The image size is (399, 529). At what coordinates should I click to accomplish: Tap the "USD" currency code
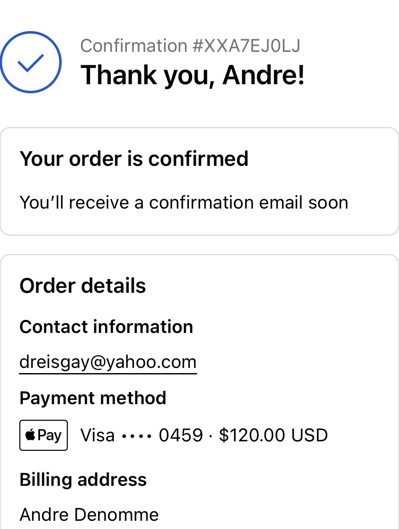[x=309, y=435]
